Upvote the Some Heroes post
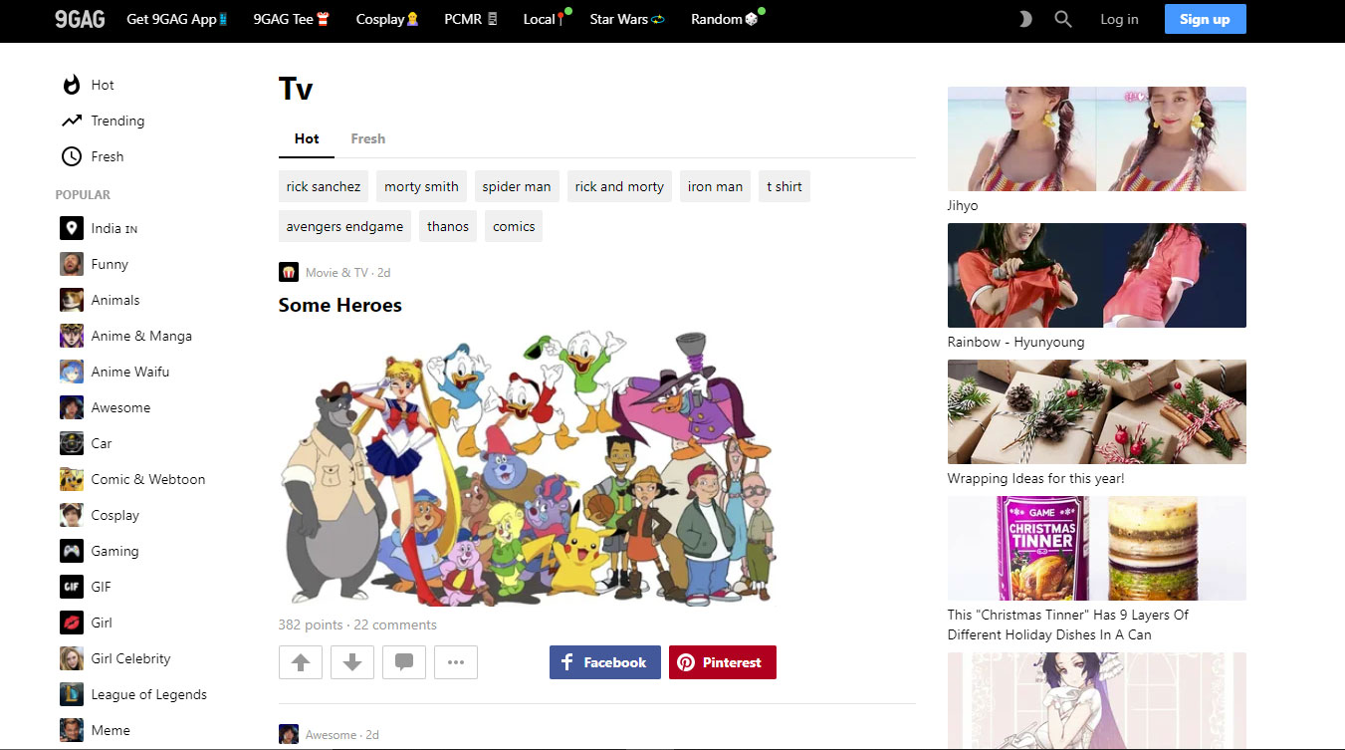Viewport: 1345px width, 750px height. click(x=301, y=662)
